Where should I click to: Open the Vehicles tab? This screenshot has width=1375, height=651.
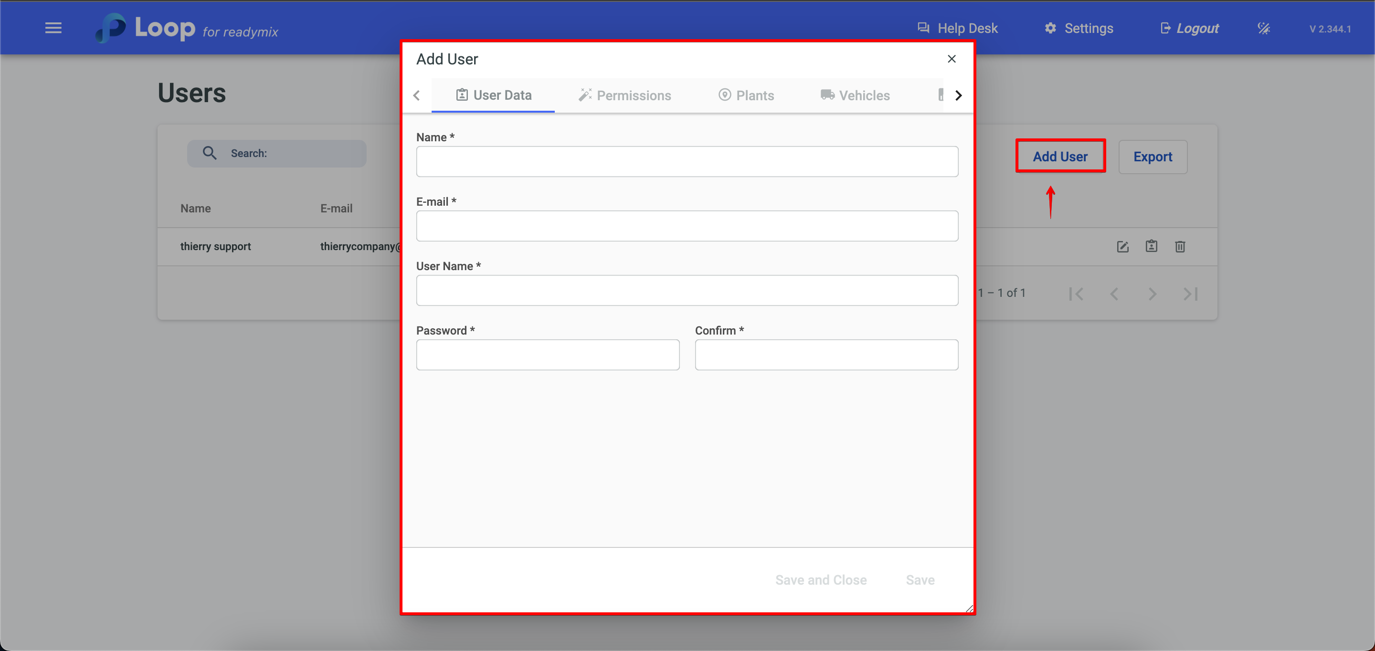tap(855, 95)
